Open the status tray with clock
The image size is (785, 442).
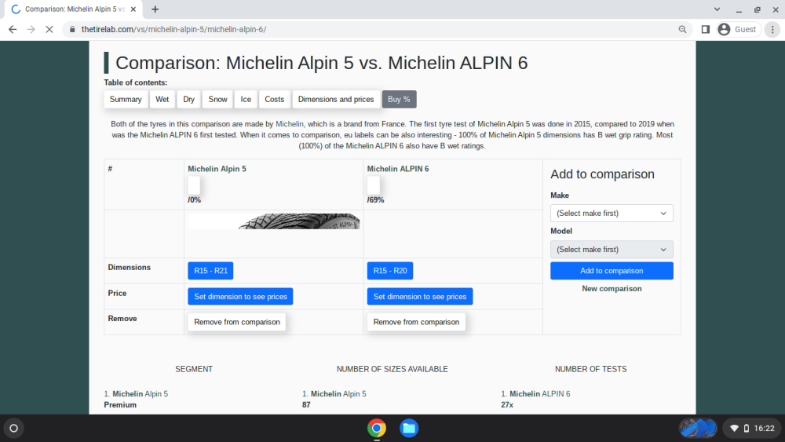click(x=753, y=429)
